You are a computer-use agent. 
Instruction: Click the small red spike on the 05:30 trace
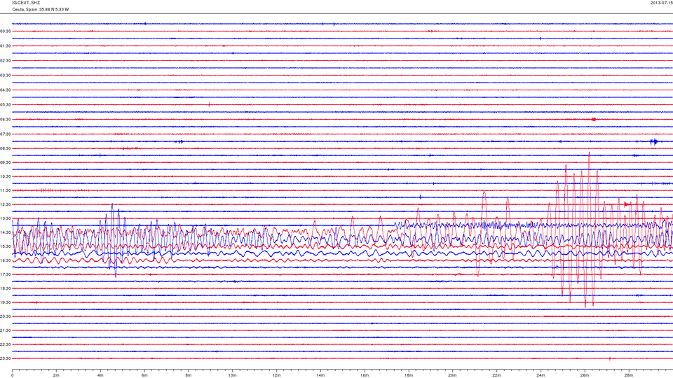click(209, 104)
